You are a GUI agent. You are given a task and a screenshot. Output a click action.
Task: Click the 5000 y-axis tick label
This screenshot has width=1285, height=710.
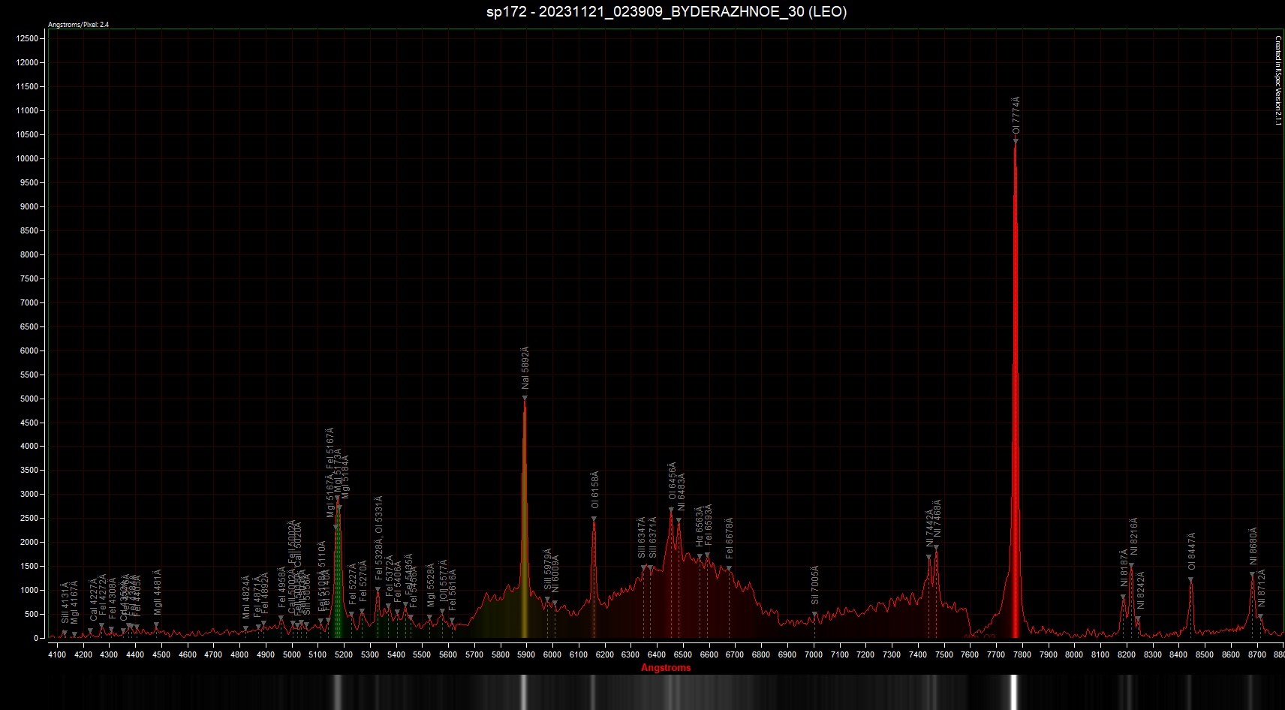30,399
